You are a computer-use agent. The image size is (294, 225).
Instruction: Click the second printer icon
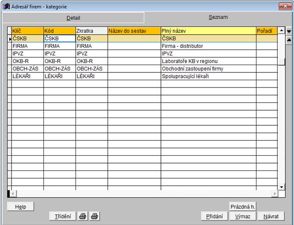tap(94, 216)
